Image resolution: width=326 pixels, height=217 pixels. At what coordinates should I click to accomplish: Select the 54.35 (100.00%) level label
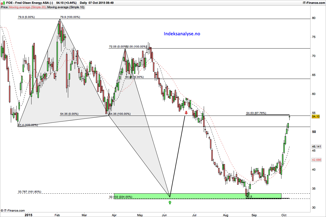click(x=120, y=114)
